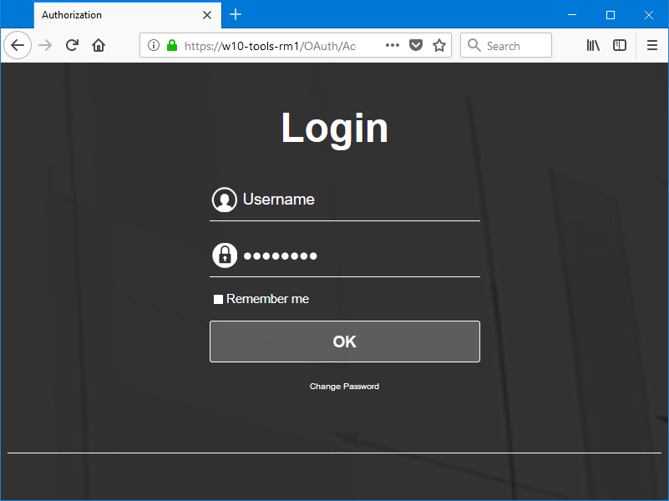This screenshot has width=669, height=501.
Task: Save page to Pocket
Action: (x=416, y=46)
